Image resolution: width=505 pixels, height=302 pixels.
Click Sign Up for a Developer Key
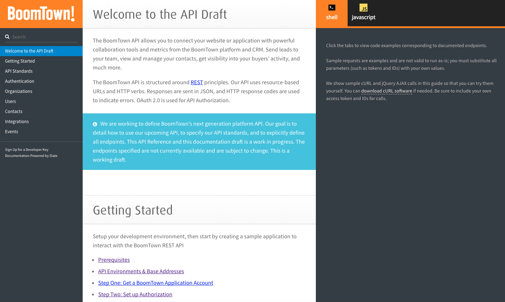pyautogui.click(x=27, y=149)
